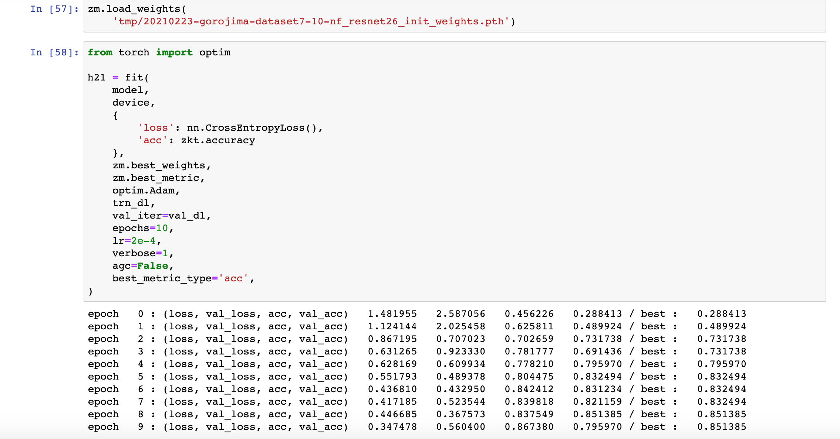Viewport: 840px width, 439px height.
Task: Click best value 0.489924 in epoch 1 row
Action: click(x=722, y=326)
